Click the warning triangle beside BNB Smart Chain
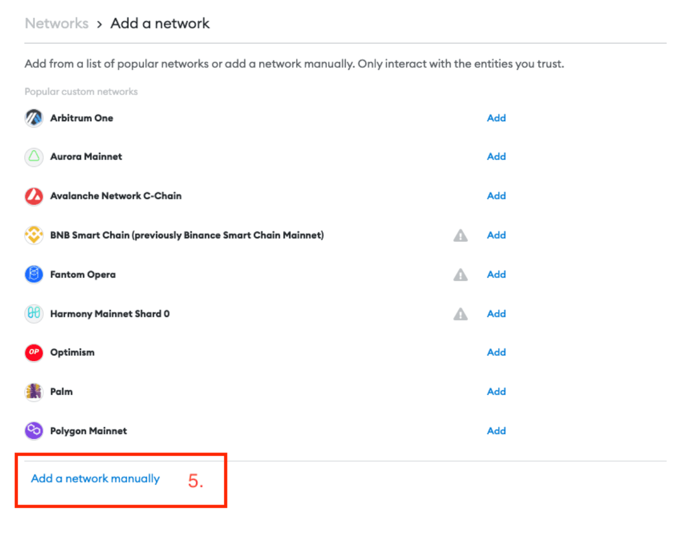Screen dimensions: 674x548 [x=460, y=235]
